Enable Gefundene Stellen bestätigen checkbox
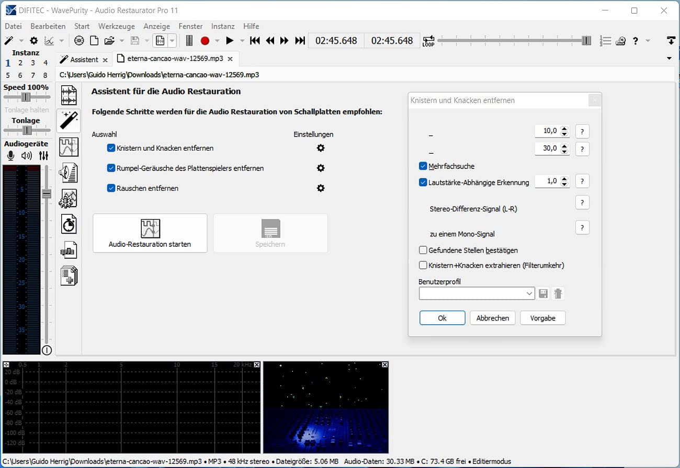 [423, 250]
